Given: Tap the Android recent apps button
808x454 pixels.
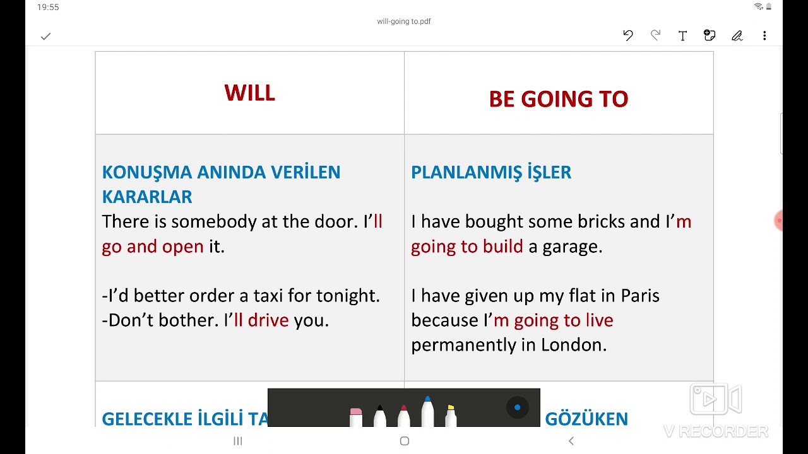Looking at the screenshot, I should (238, 441).
